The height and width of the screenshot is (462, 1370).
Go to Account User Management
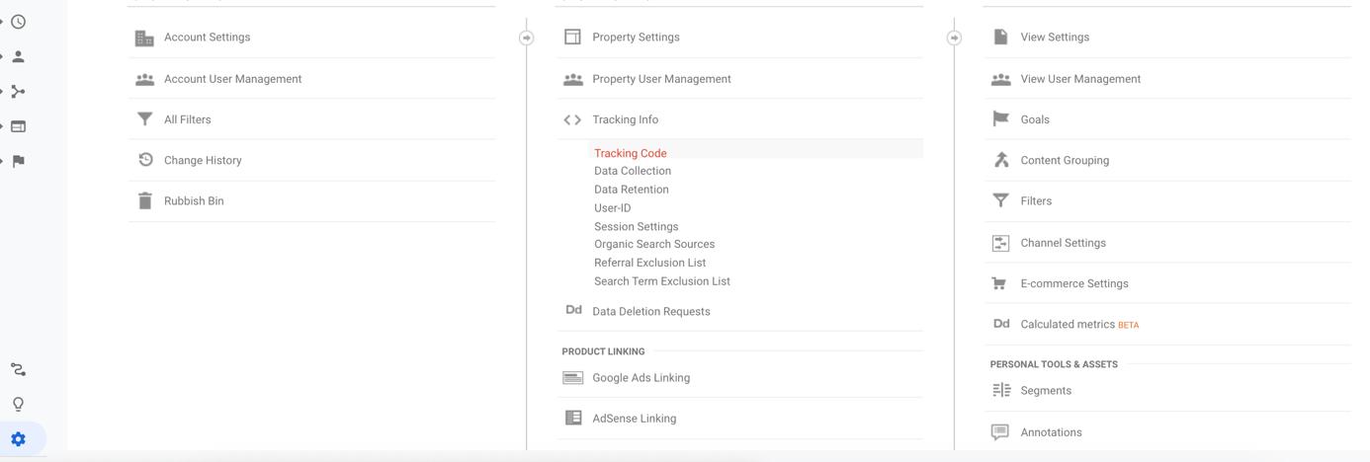coord(232,79)
